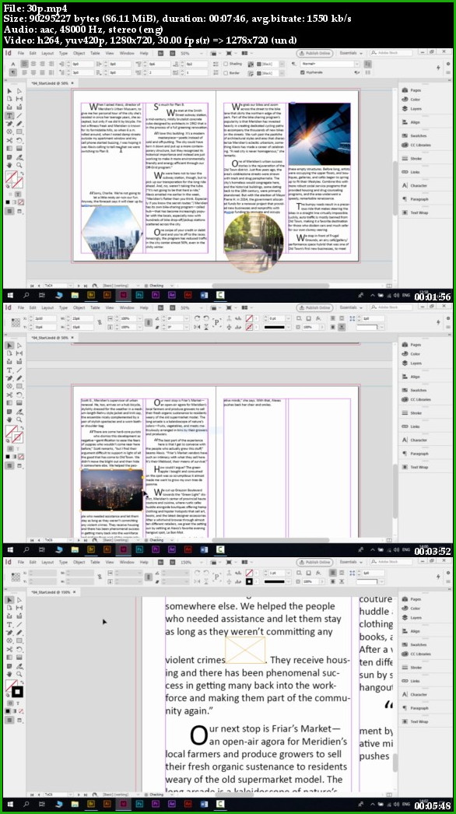
Task: Click the InDesign taskbar icon in the 00:01:56 frame
Action: pos(124,295)
